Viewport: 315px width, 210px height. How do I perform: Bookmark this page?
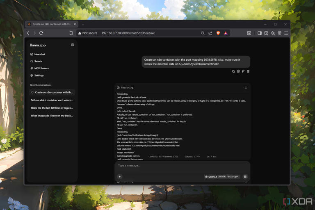71,33
